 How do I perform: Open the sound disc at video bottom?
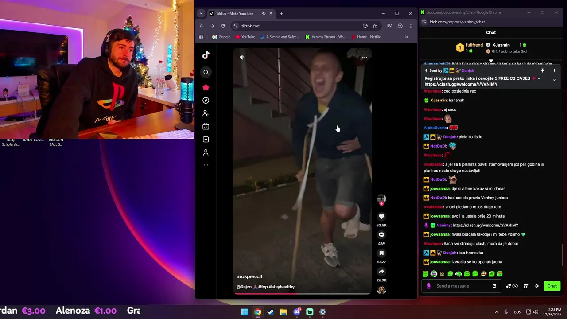pyautogui.click(x=381, y=290)
